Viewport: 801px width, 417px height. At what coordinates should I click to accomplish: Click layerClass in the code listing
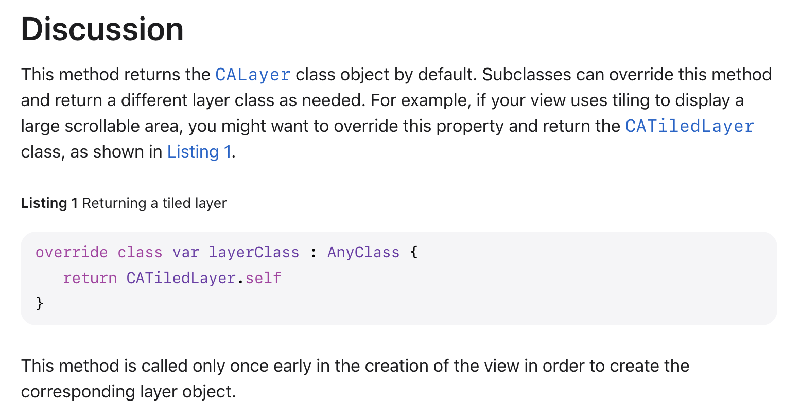254,252
